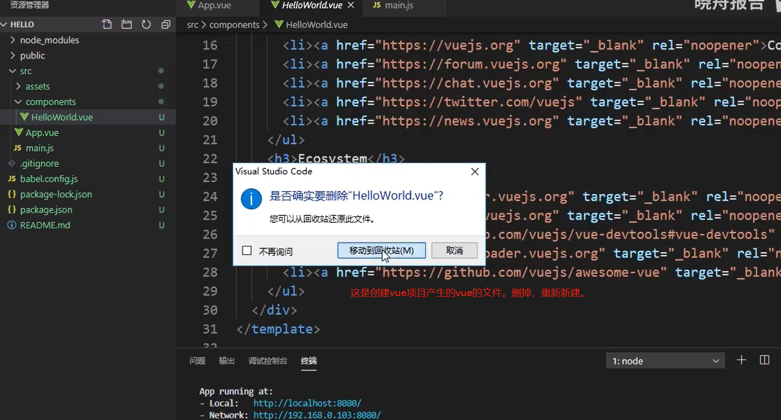
Task: Close the HelloWorld.vue editor tab
Action: pyautogui.click(x=351, y=5)
